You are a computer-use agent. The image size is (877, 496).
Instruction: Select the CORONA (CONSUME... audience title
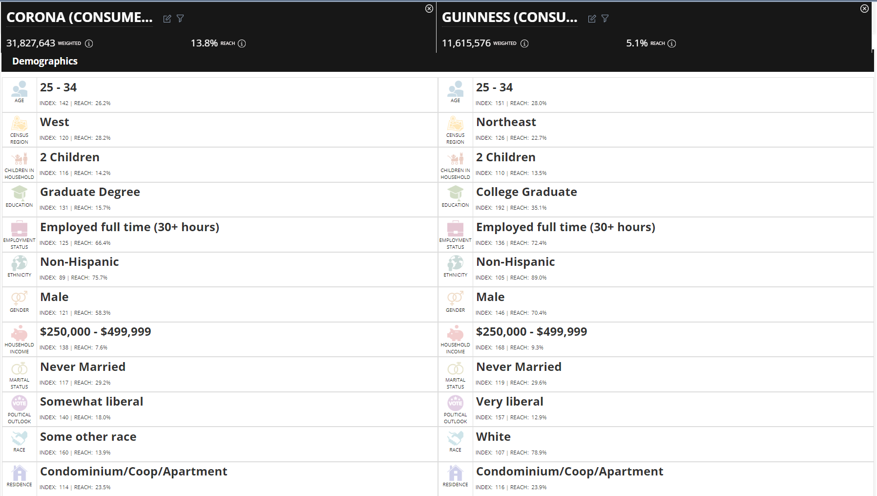80,18
